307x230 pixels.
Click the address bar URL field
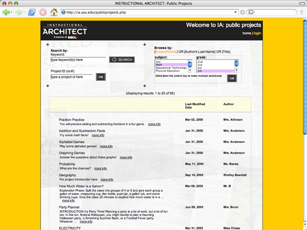coord(150,12)
